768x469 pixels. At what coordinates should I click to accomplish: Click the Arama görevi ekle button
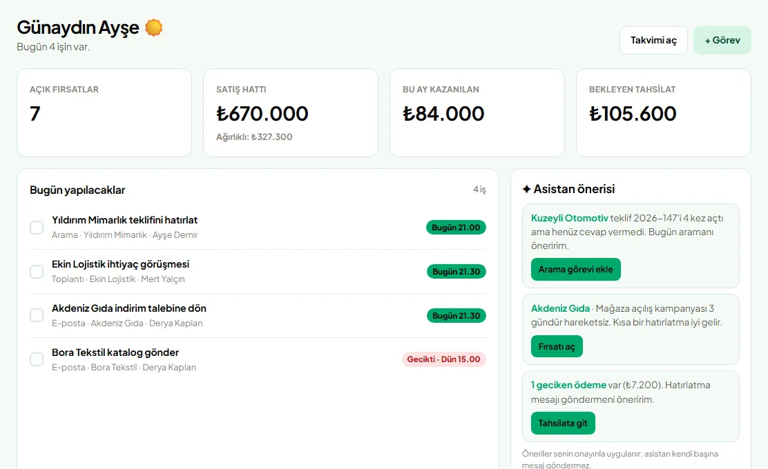pos(575,270)
